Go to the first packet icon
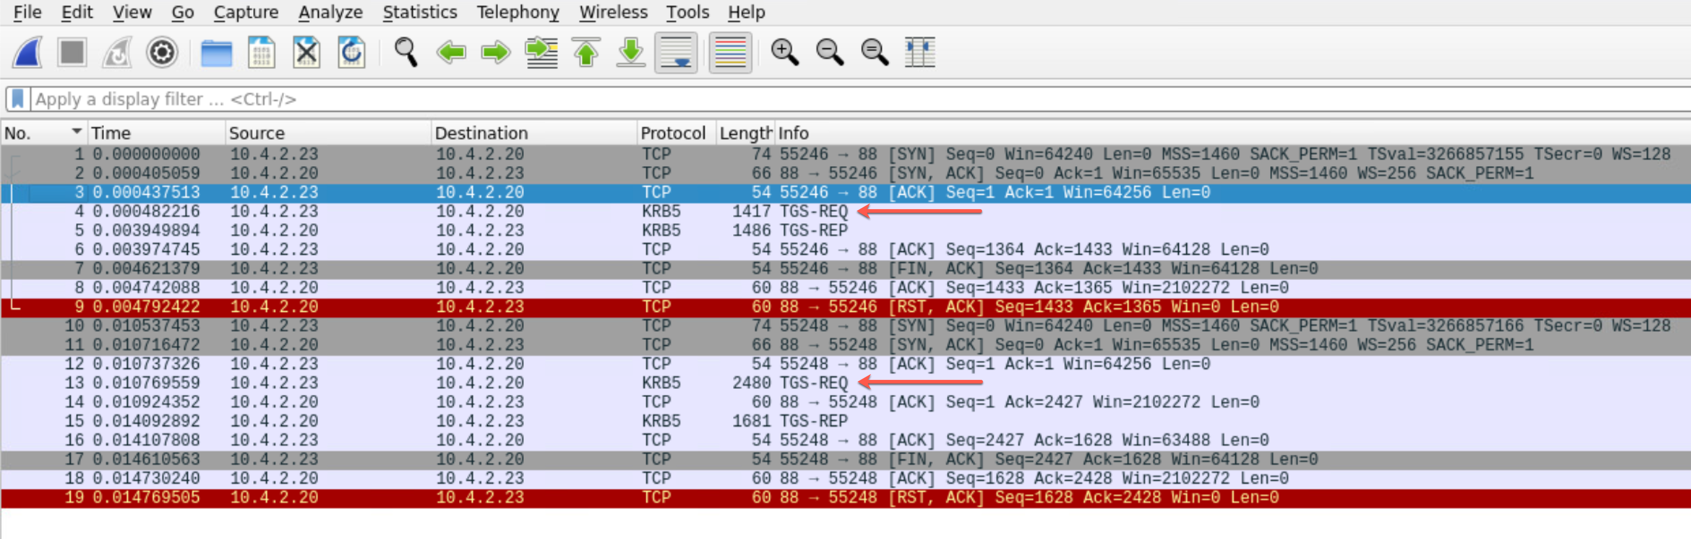Viewport: 1691px width, 539px height. point(586,52)
